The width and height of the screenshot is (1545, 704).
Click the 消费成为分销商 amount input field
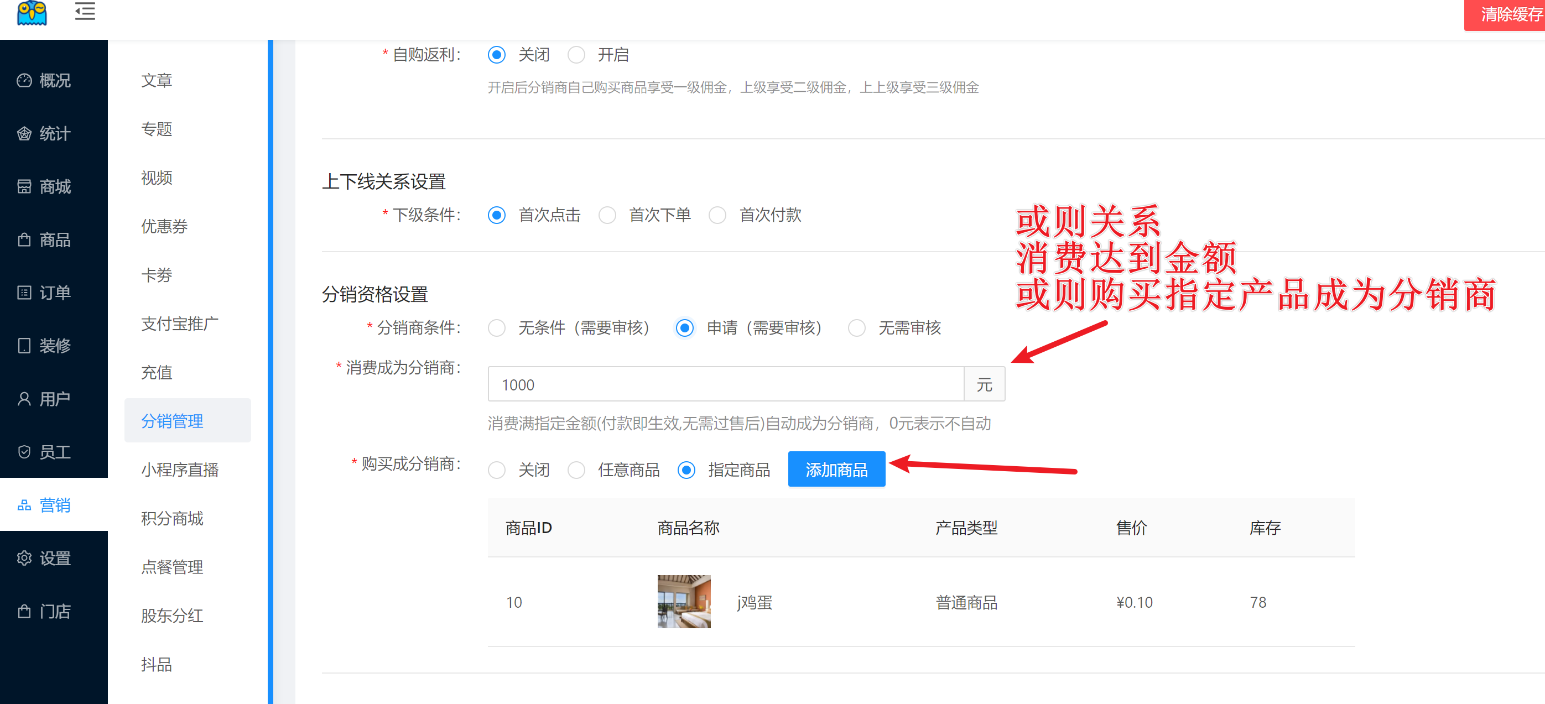click(x=725, y=384)
